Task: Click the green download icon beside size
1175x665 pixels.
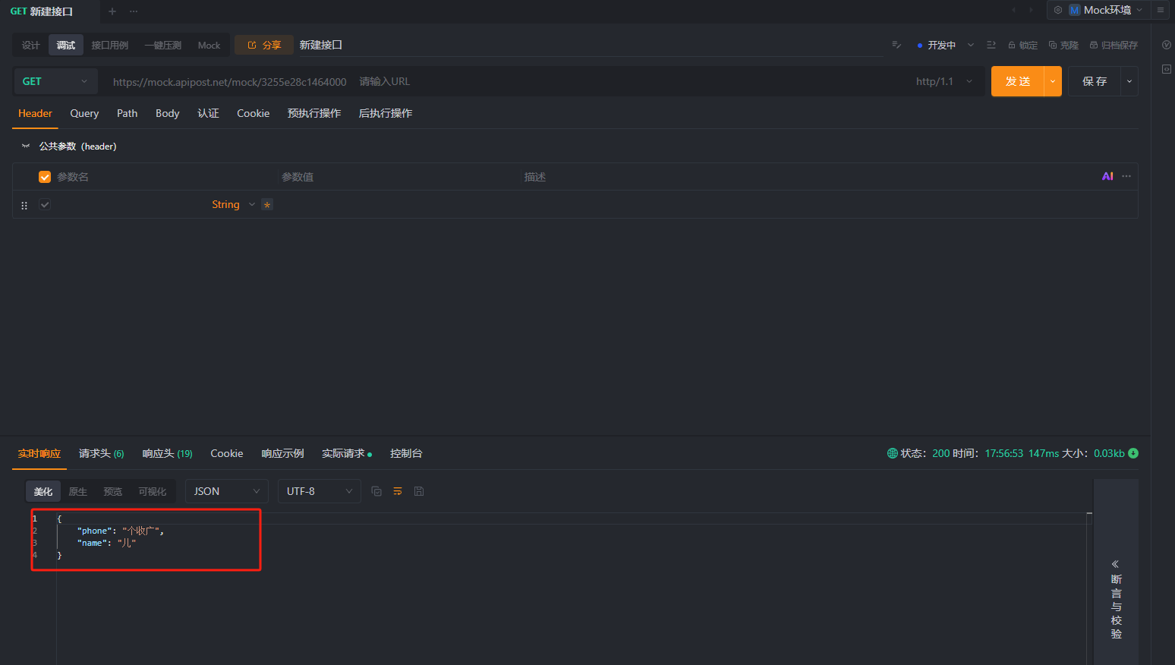Action: (x=1133, y=453)
